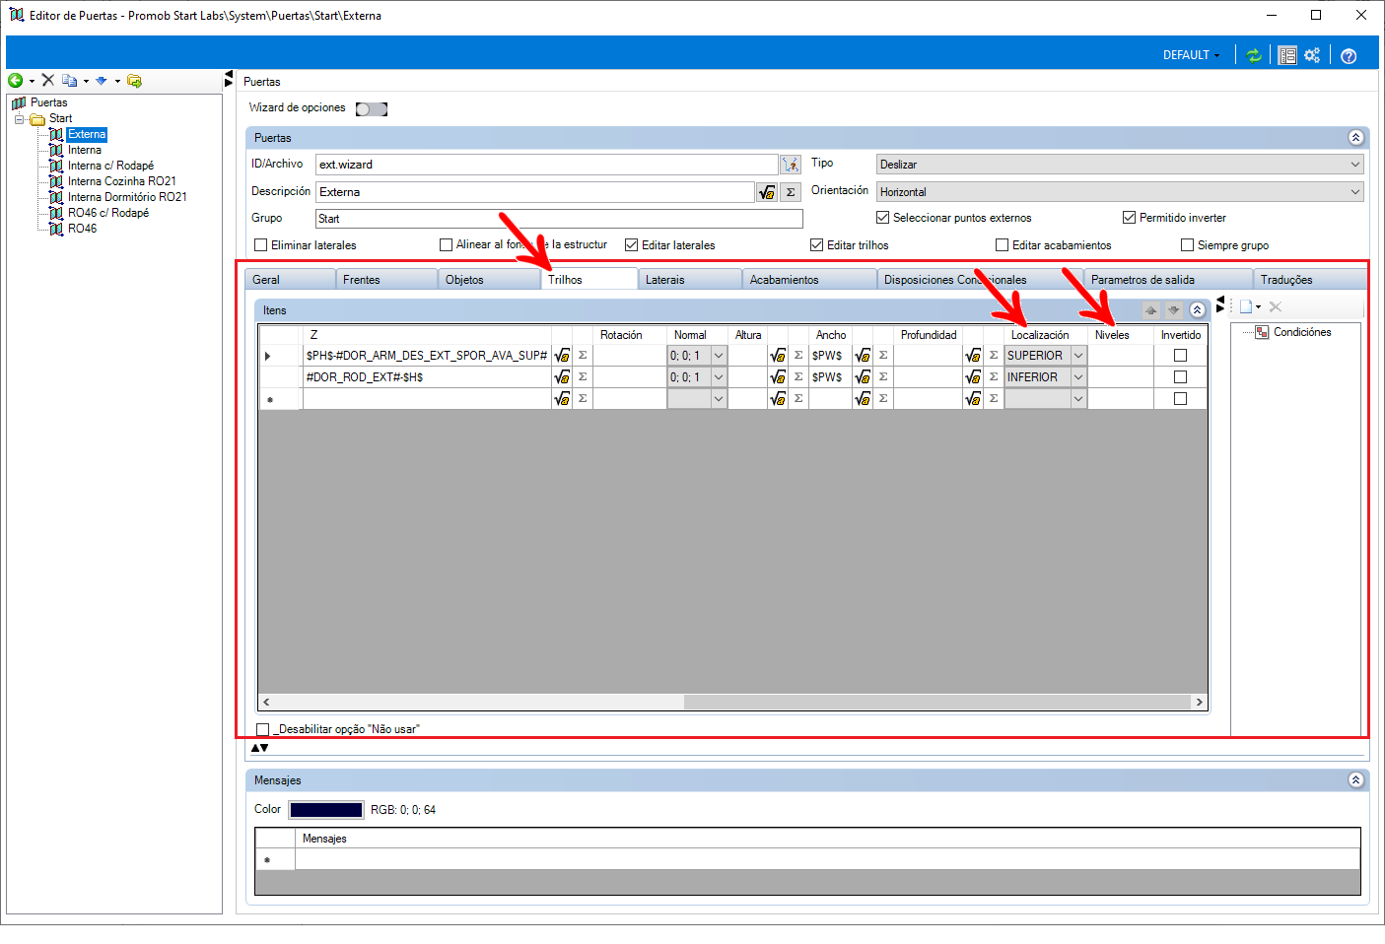Image resolution: width=1385 pixels, height=944 pixels.
Task: Select Condiciónes in the conditions panel
Action: 1302,332
